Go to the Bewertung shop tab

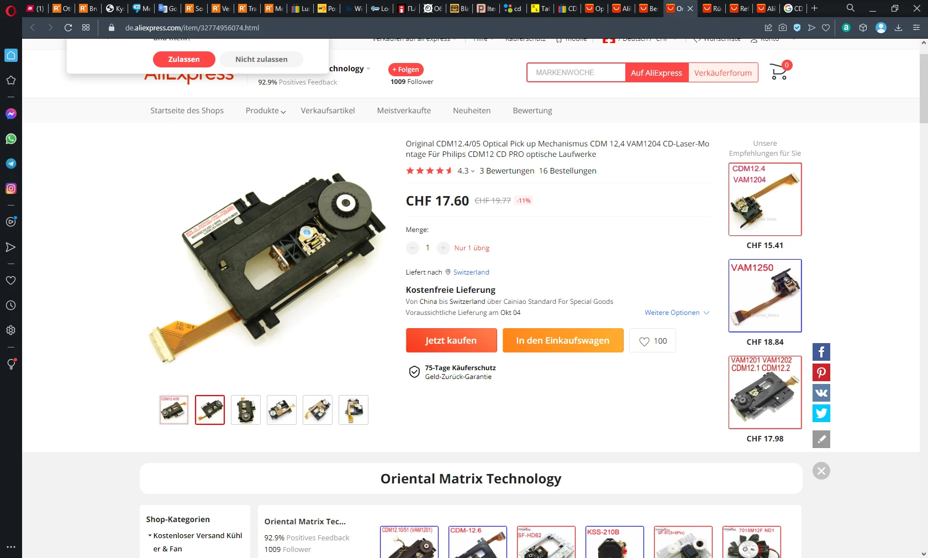point(532,110)
